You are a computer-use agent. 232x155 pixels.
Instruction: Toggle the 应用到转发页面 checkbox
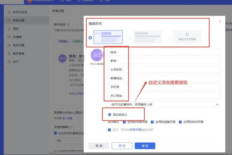tap(180, 122)
